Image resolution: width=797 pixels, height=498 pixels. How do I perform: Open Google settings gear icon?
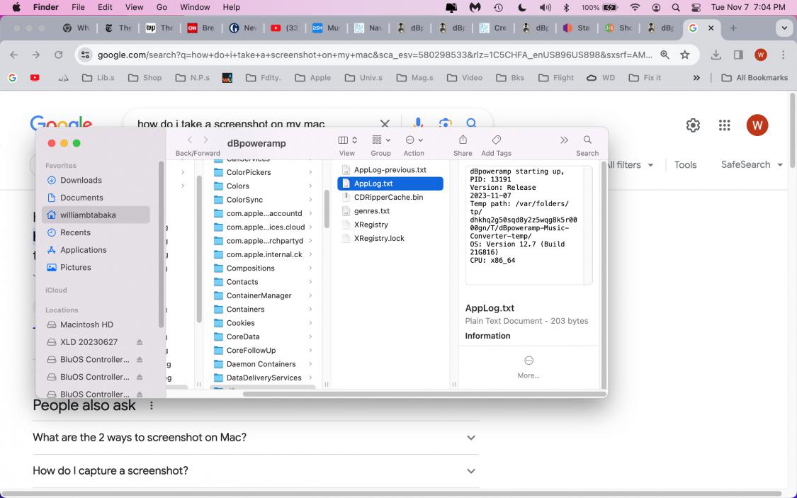[693, 125]
